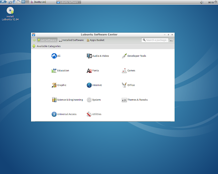Open the Lubuntu main menu
This screenshot has width=218, height=174.
tap(3, 2)
